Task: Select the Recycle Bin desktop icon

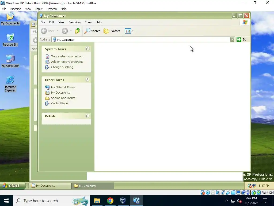Action: click(x=10, y=40)
